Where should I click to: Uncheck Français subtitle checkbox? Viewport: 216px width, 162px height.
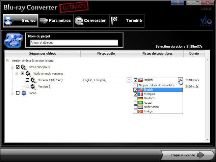coord(136,94)
